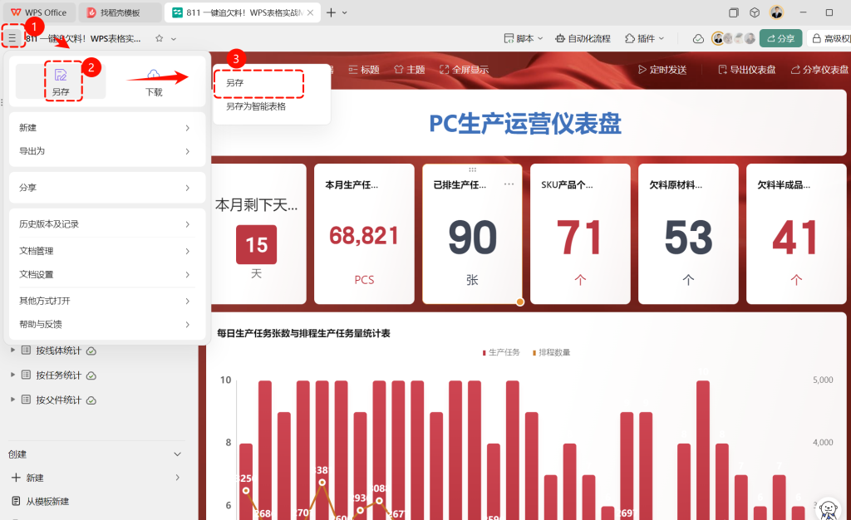Click the 欠料原材料 card value 53
The width and height of the screenshot is (851, 520).
688,238
